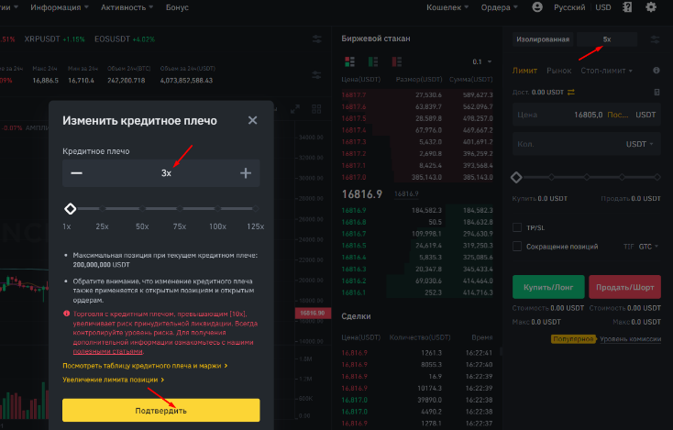
Task: Click the ask price 16817.0 row
Action: tap(417, 177)
